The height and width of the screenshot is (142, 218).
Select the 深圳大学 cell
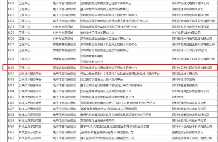click(x=178, y=97)
